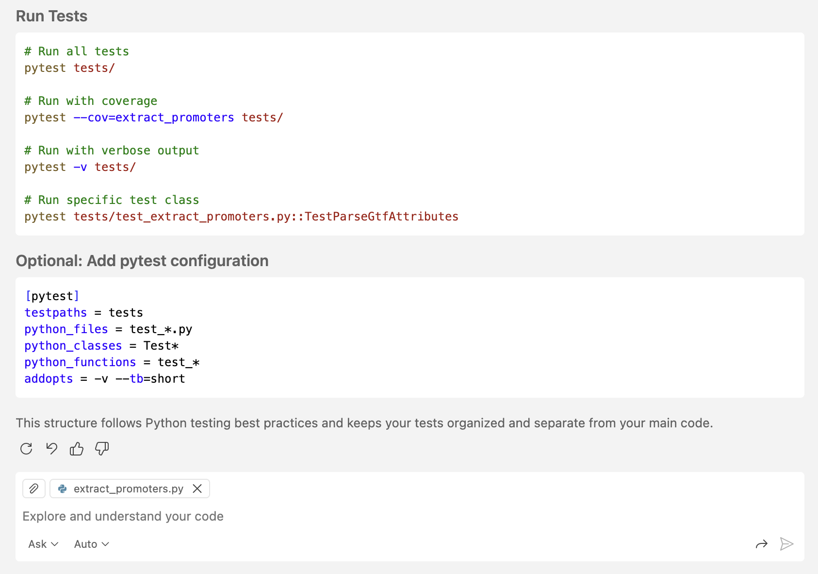Click the 'Run Tests' heading

52,16
